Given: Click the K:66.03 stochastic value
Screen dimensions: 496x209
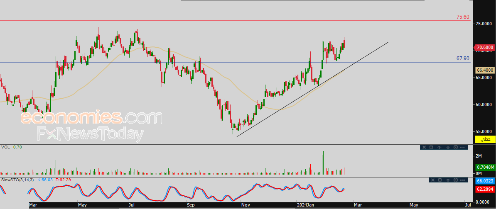Looking at the screenshot, I should coord(46,180).
